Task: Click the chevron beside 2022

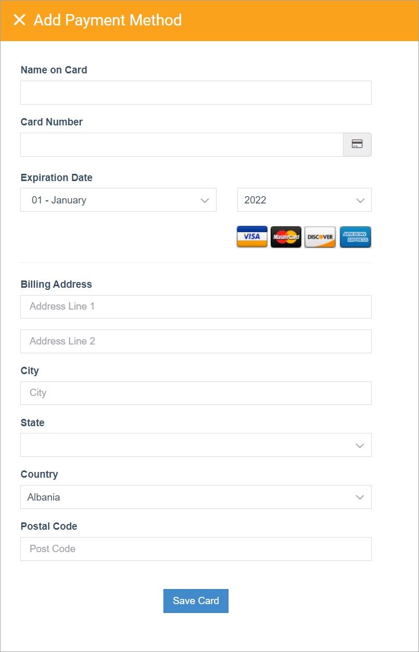Action: 360,200
